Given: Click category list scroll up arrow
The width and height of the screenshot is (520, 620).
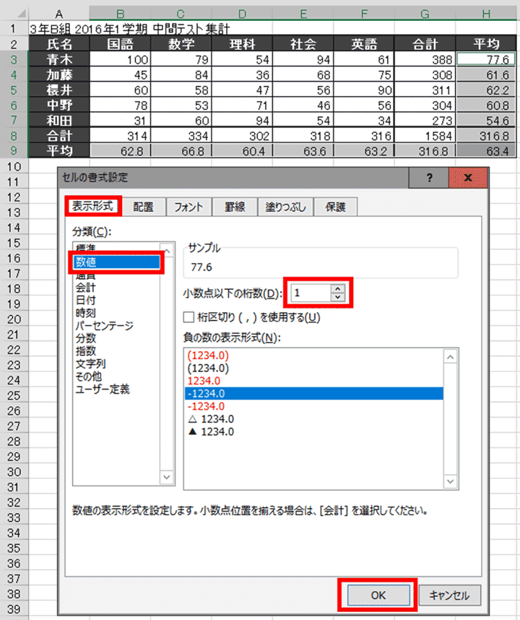Looking at the screenshot, I should coord(167,251).
